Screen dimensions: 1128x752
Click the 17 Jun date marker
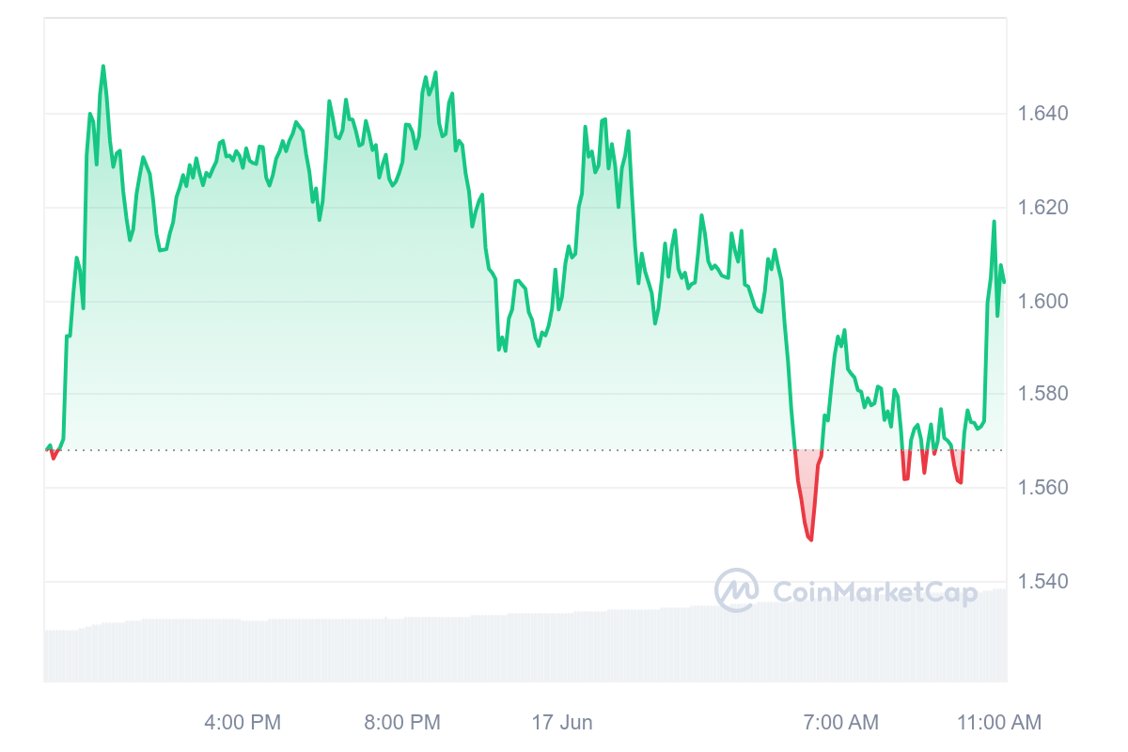click(x=562, y=723)
